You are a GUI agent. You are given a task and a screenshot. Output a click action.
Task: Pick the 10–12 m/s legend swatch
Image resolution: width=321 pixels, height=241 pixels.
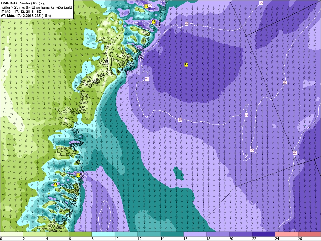click(126, 234)
